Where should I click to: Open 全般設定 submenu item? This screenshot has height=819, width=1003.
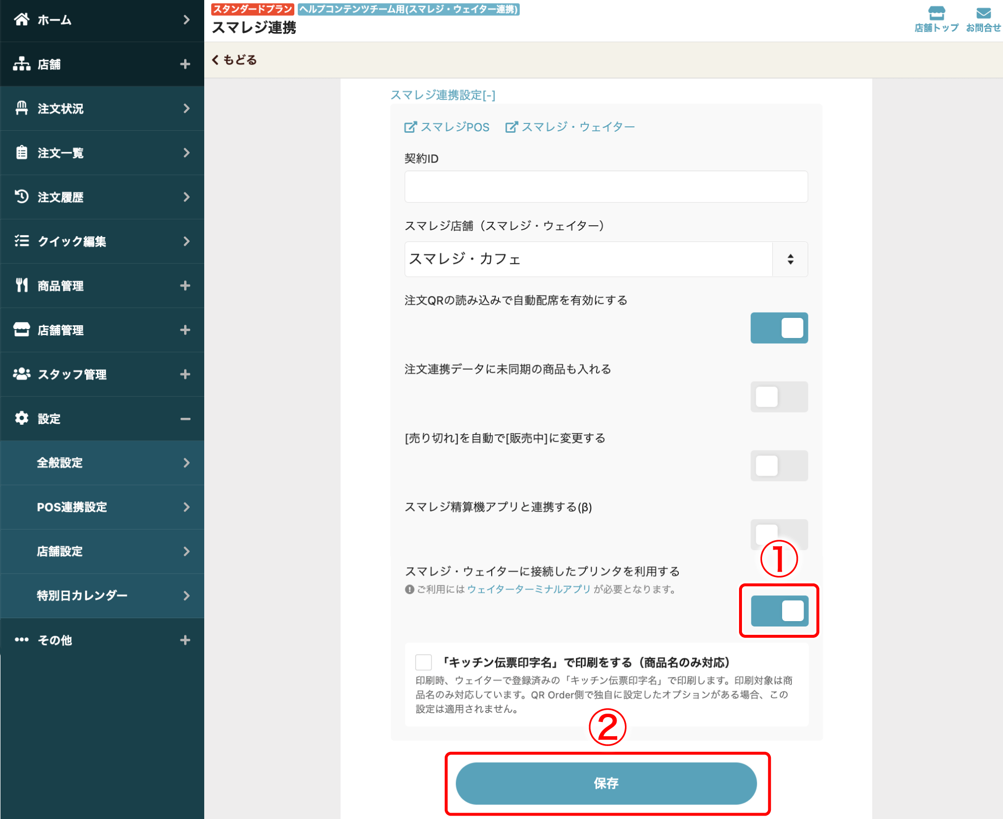(102, 463)
